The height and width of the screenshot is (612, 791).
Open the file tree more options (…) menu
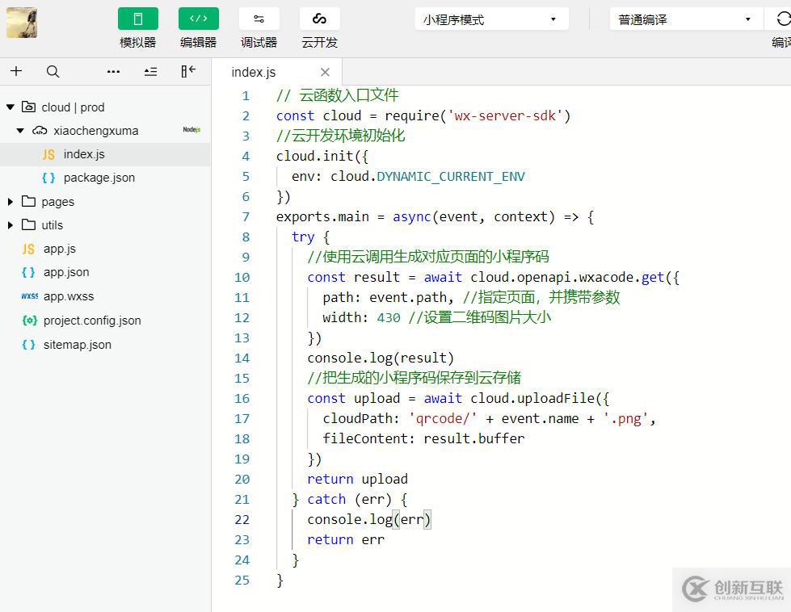(113, 72)
